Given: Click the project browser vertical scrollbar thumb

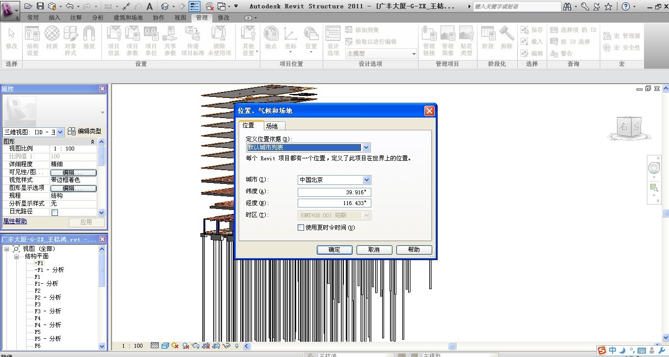Looking at the screenshot, I should tap(102, 270).
